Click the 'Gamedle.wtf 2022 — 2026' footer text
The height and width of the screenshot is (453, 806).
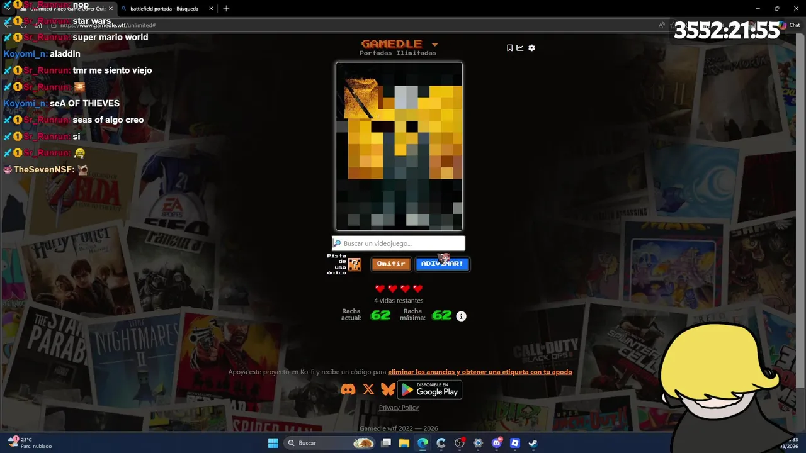tap(399, 428)
